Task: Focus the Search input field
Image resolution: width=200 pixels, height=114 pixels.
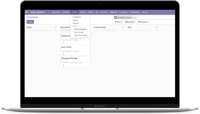Action: point(153,18)
